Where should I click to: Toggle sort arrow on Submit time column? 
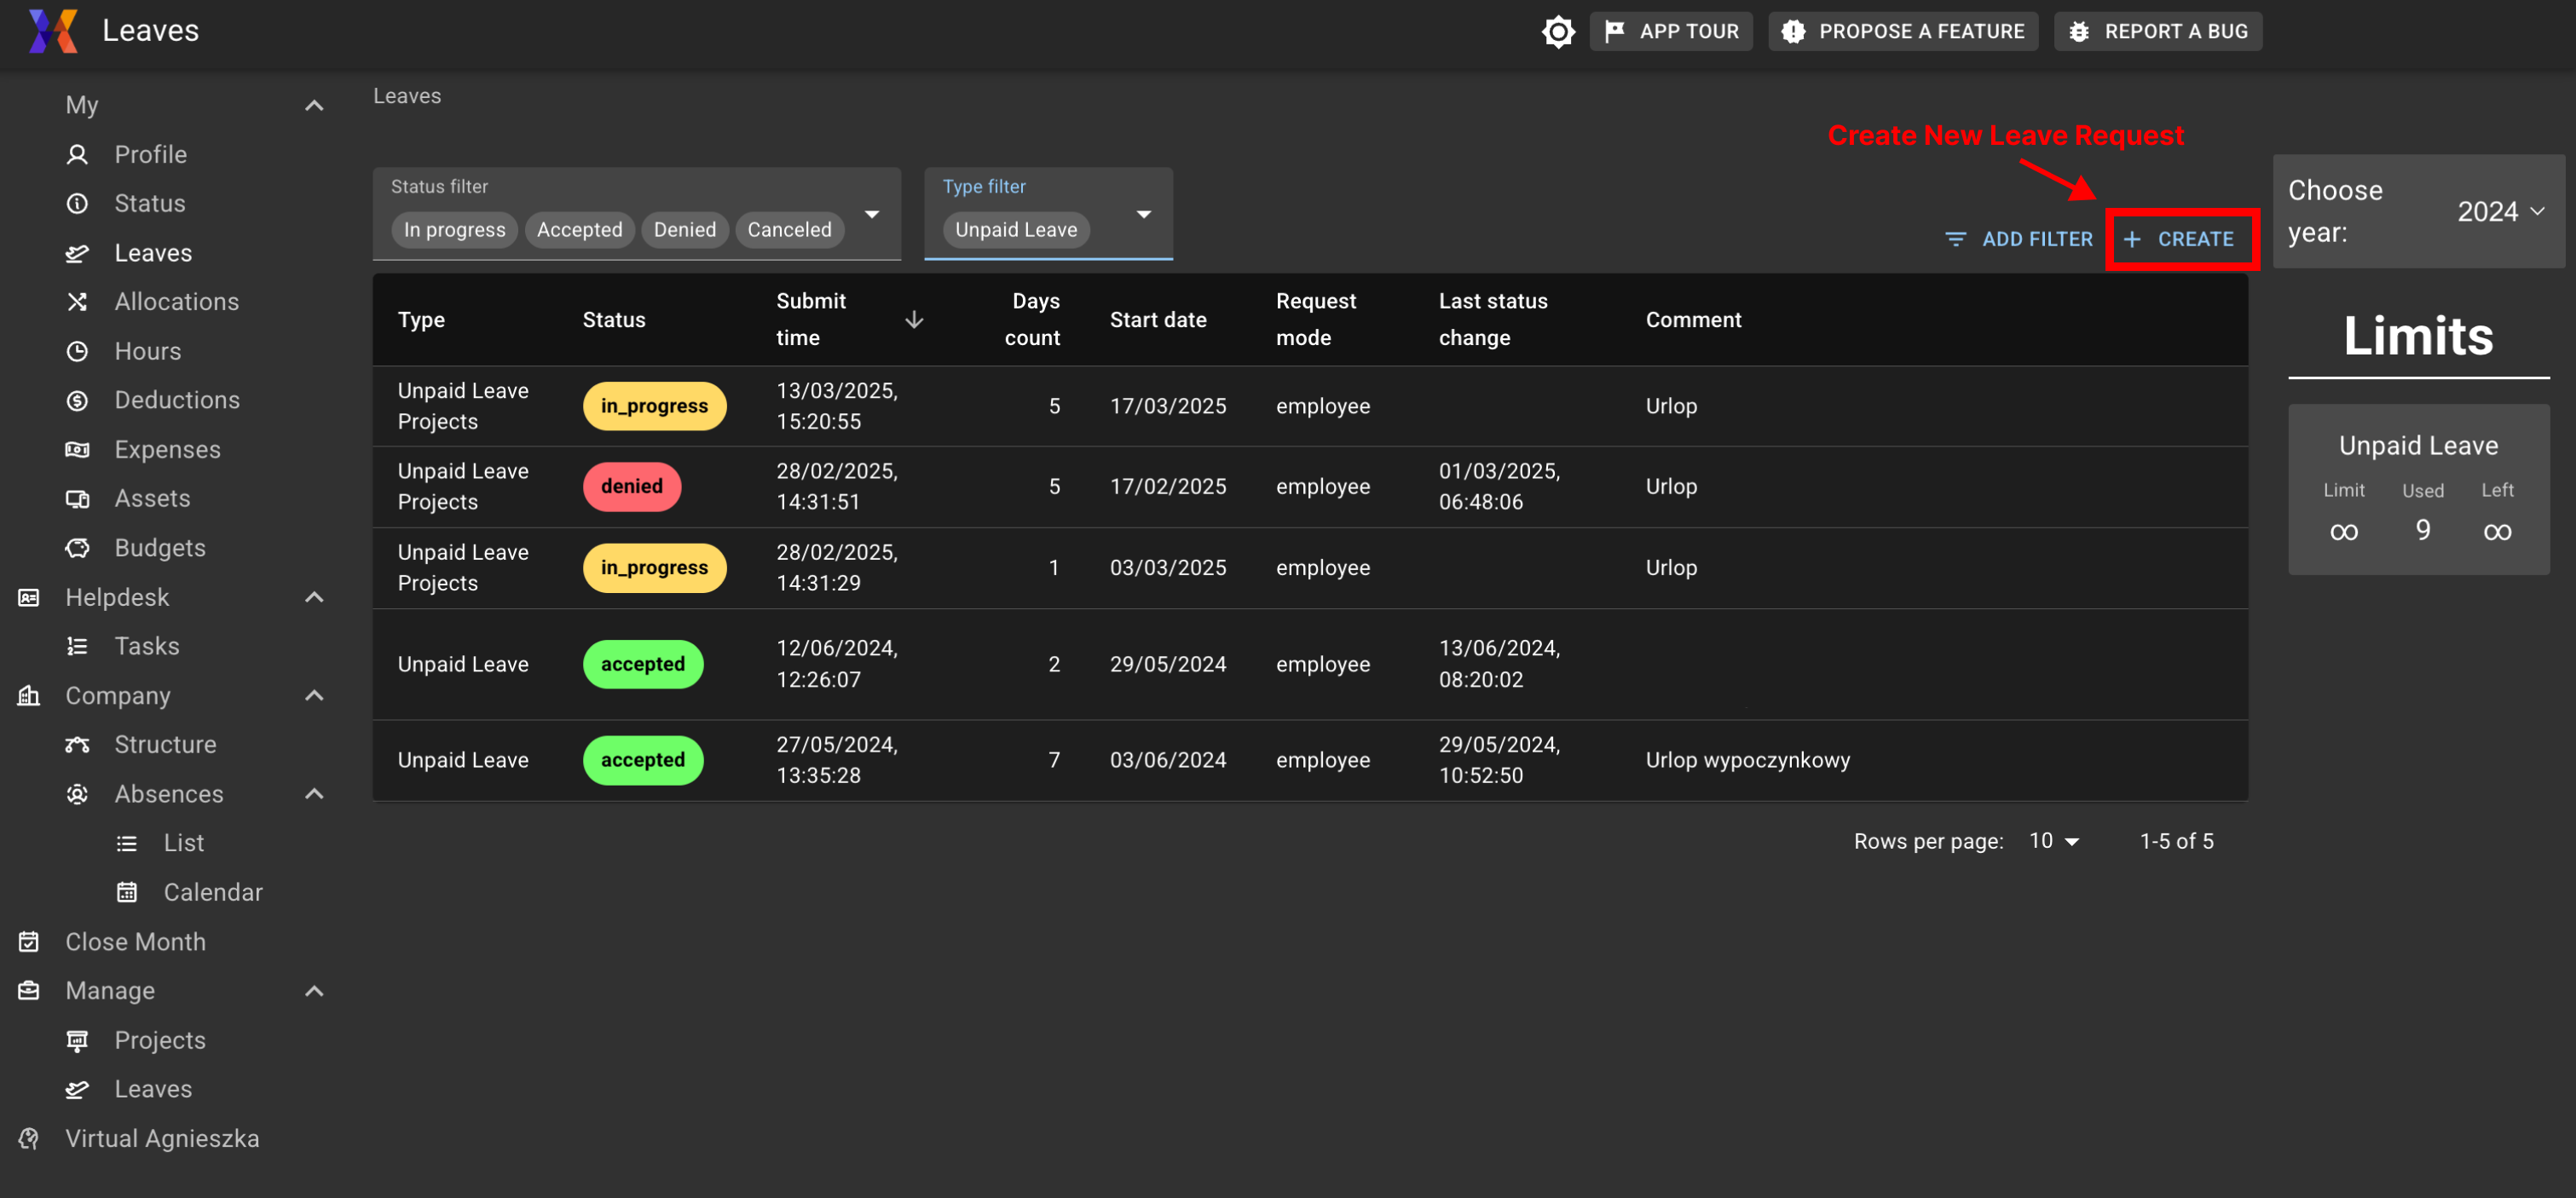click(913, 319)
